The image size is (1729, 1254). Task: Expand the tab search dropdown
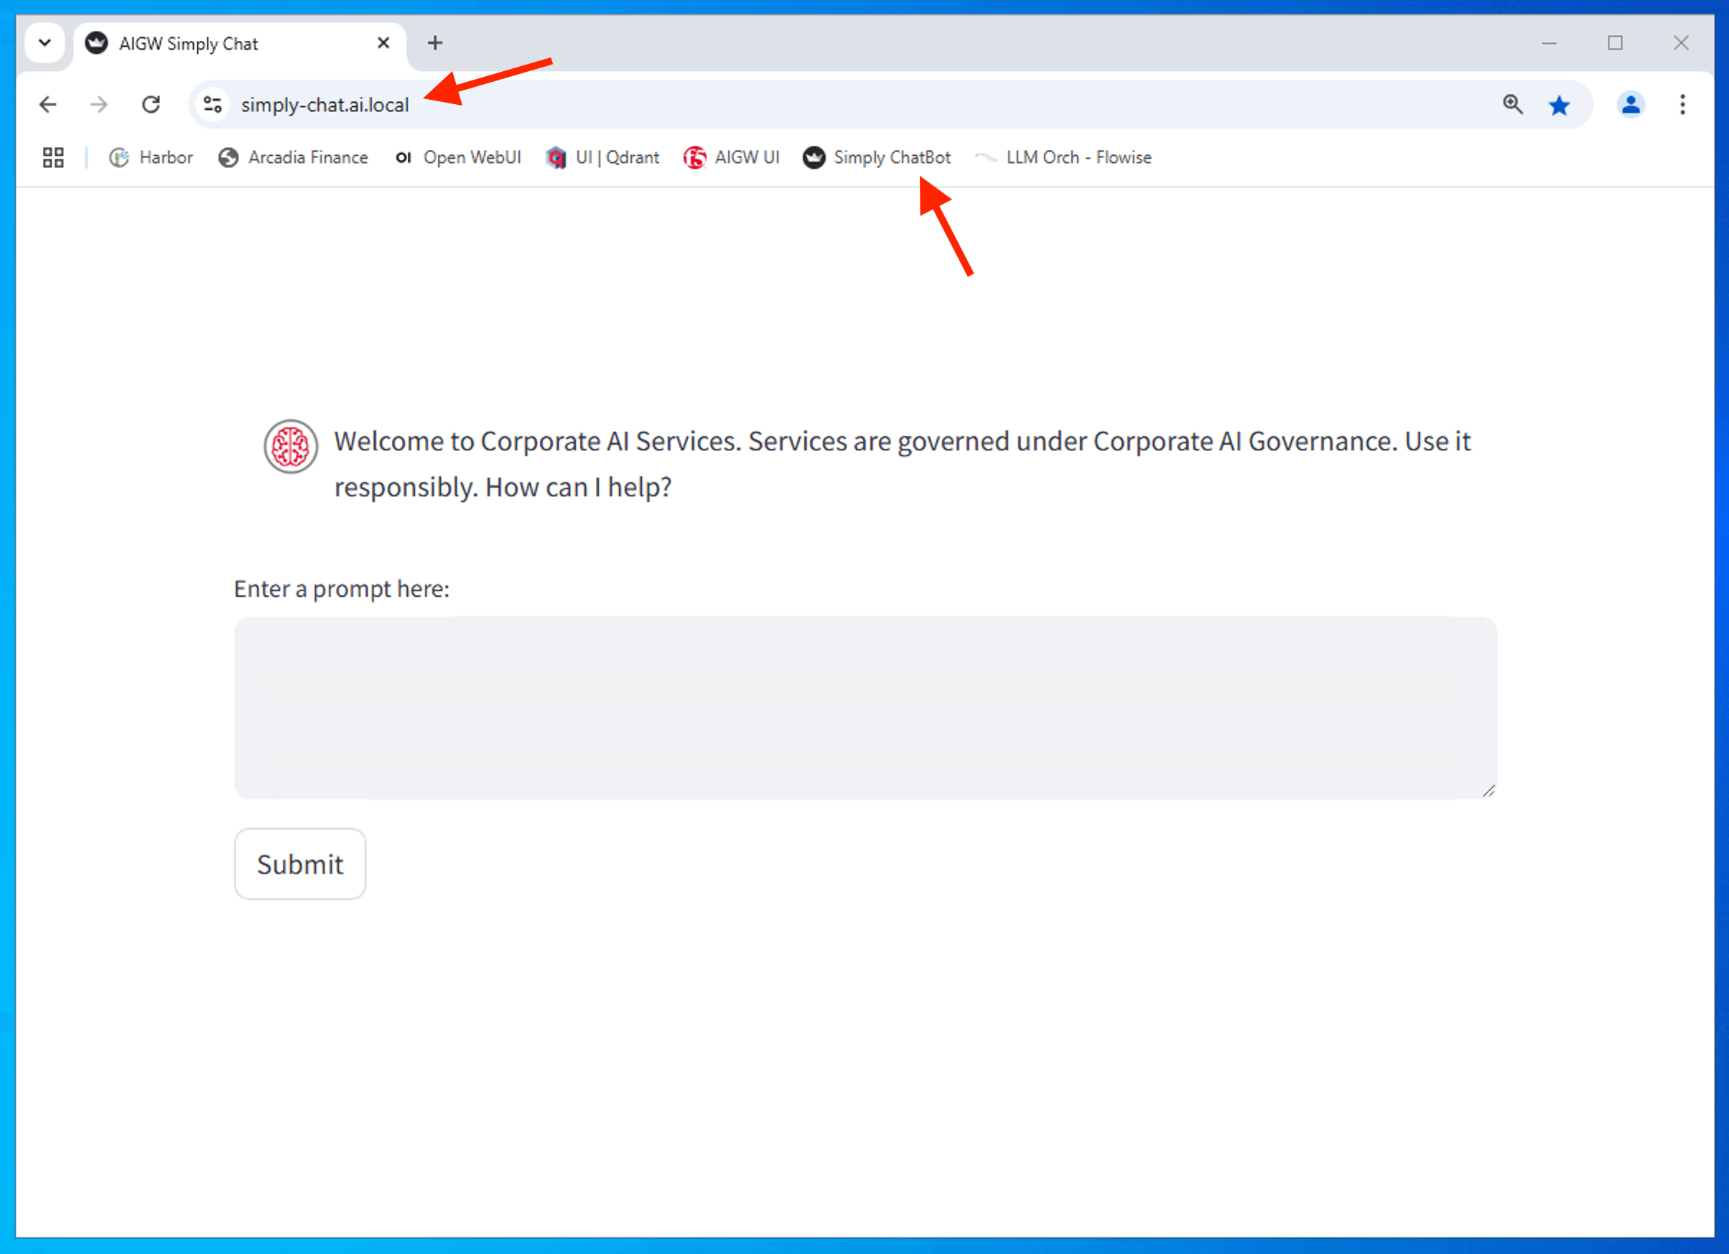click(45, 42)
